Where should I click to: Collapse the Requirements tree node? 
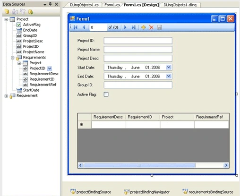(13, 58)
